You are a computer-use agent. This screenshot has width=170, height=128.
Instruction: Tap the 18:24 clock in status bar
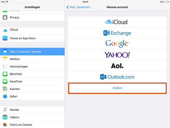pos(85,2)
